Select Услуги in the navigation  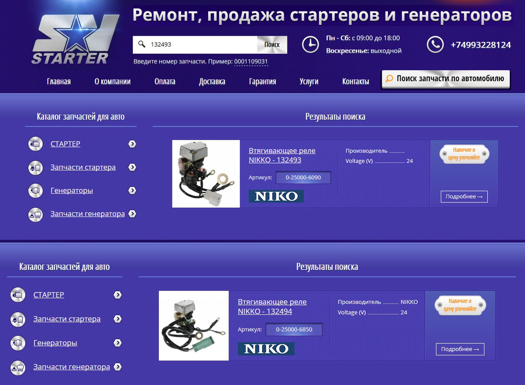(309, 82)
